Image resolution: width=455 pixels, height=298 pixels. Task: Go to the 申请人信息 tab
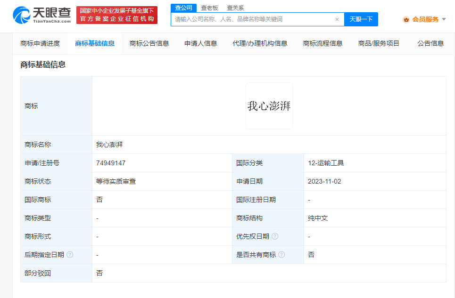tap(200, 43)
